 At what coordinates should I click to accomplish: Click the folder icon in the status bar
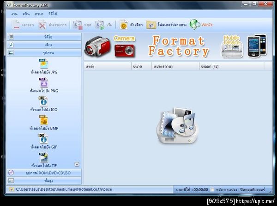tap(11, 189)
